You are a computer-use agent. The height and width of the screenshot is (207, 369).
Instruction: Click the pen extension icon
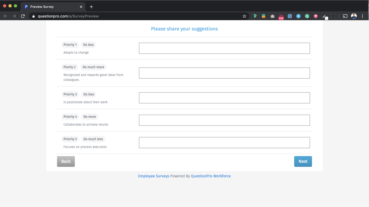click(324, 16)
